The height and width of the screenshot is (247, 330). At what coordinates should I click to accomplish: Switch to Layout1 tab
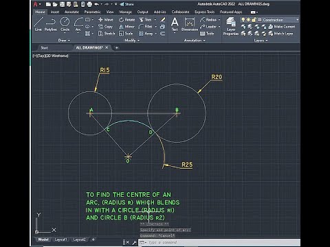click(60, 239)
